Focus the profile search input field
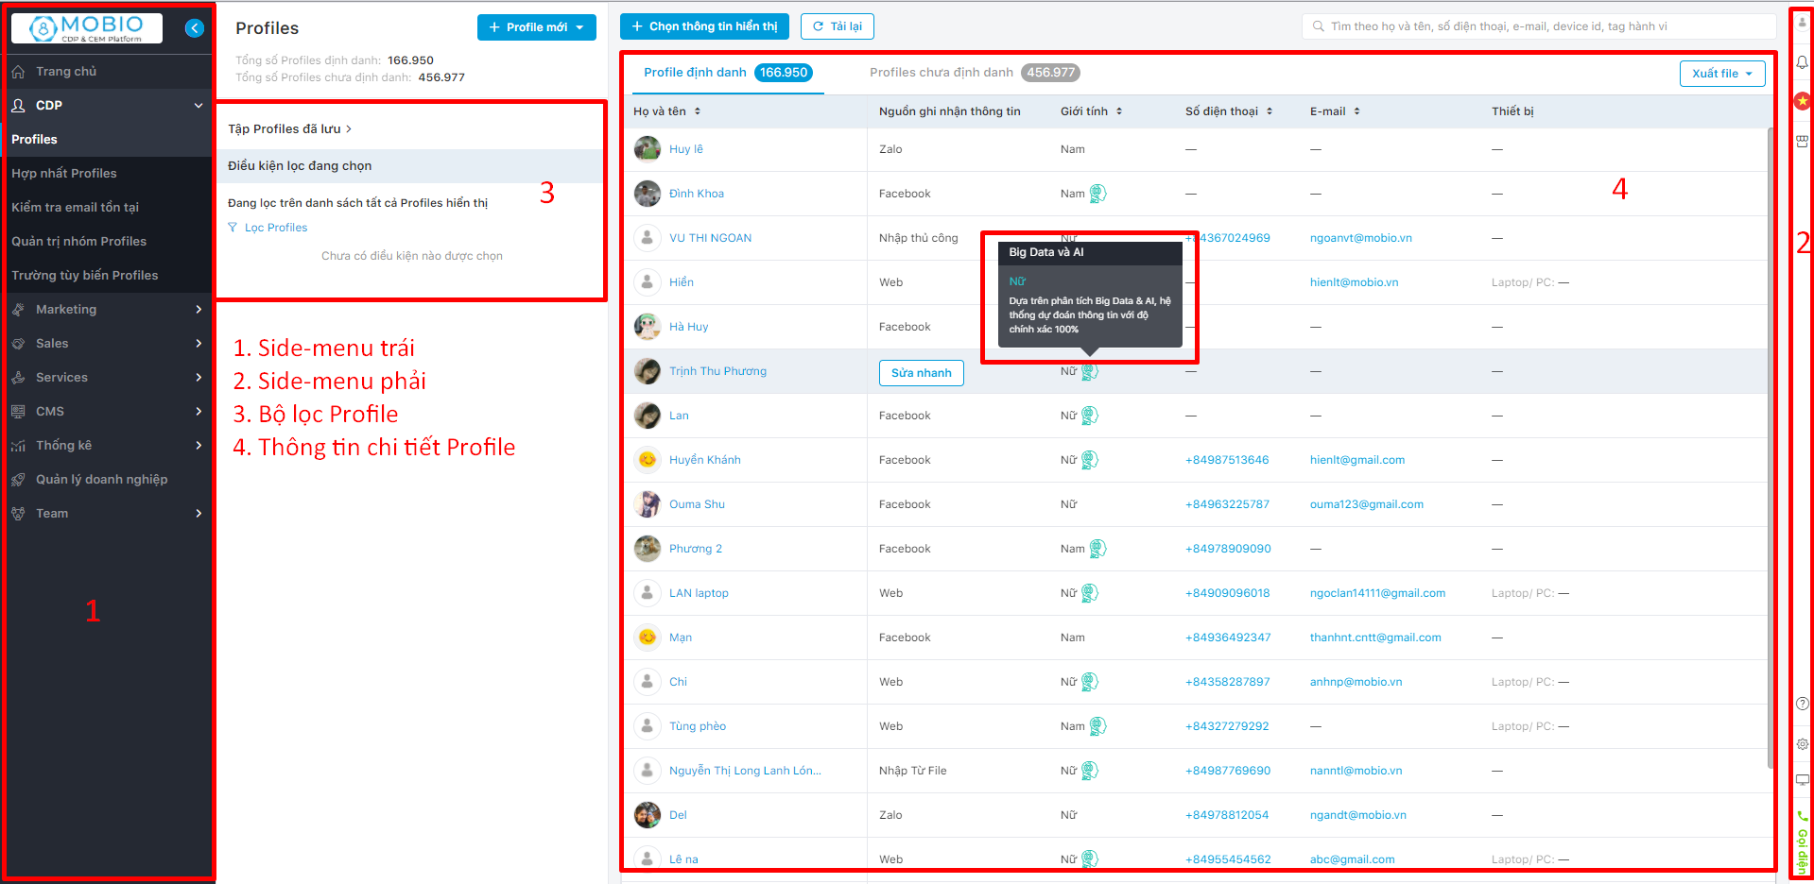The height and width of the screenshot is (884, 1814). (1539, 26)
